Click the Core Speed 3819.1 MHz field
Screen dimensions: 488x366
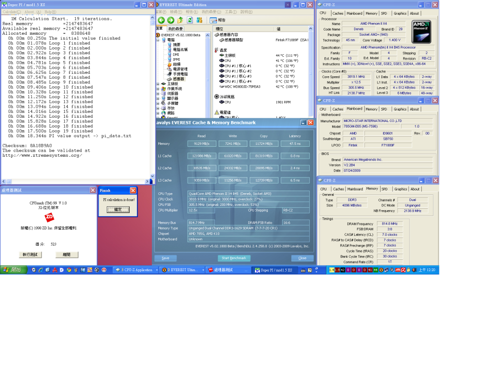(356, 77)
